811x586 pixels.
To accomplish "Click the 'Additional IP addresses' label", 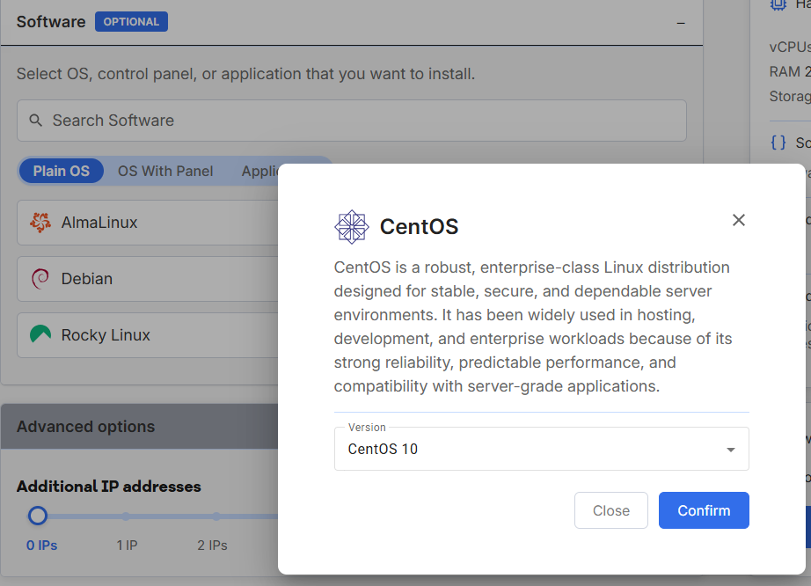I will 108,487.
